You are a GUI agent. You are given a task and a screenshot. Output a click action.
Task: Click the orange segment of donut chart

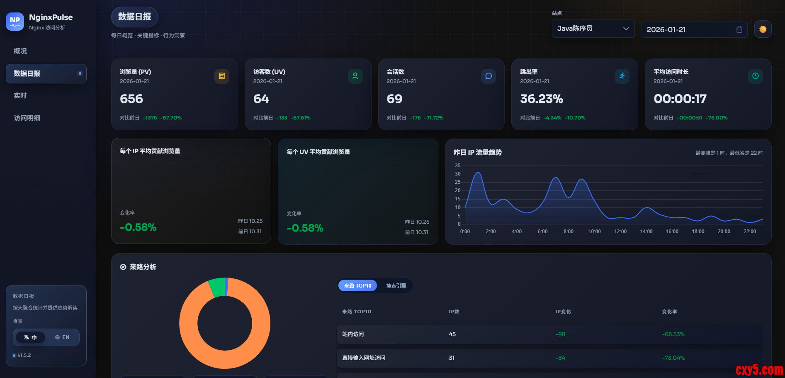(257, 340)
